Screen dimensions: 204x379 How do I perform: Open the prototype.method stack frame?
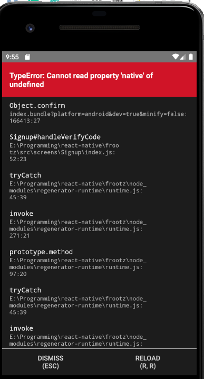click(99, 263)
